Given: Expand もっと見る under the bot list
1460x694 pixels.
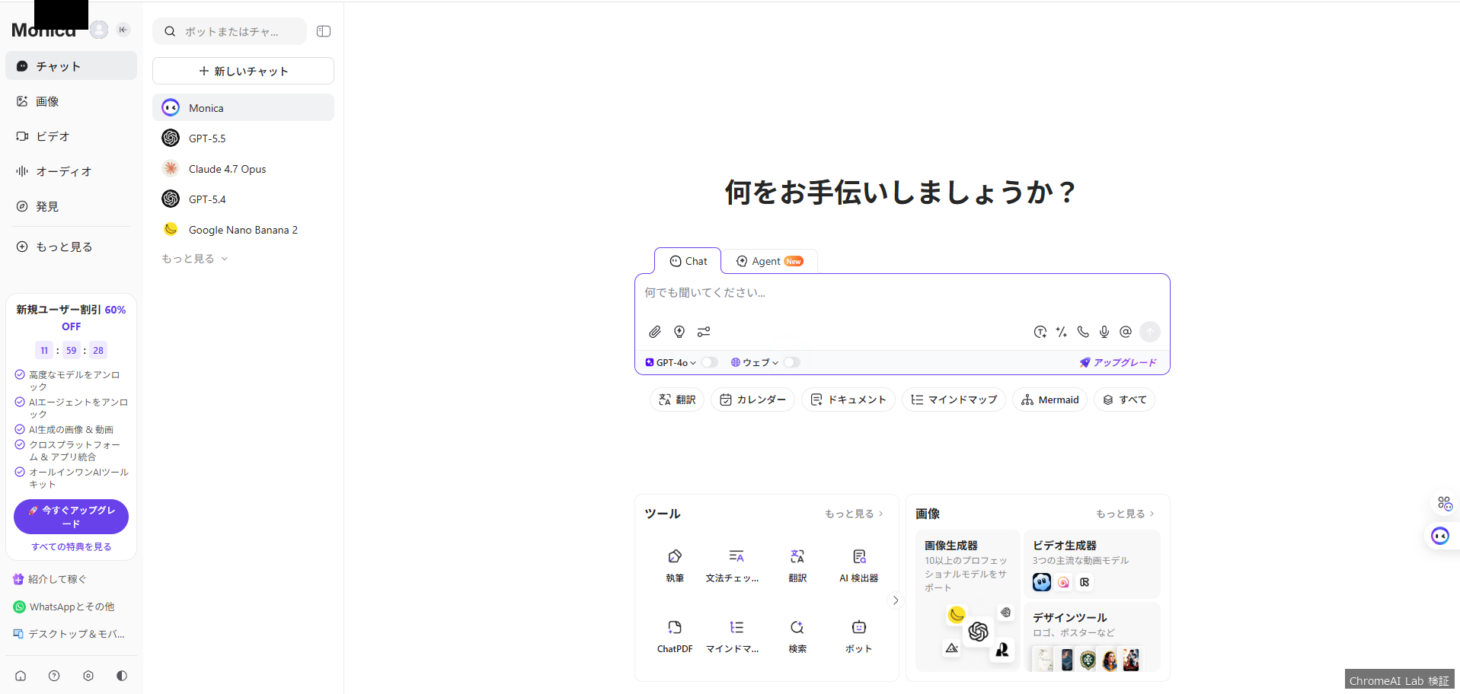Looking at the screenshot, I should click(194, 259).
